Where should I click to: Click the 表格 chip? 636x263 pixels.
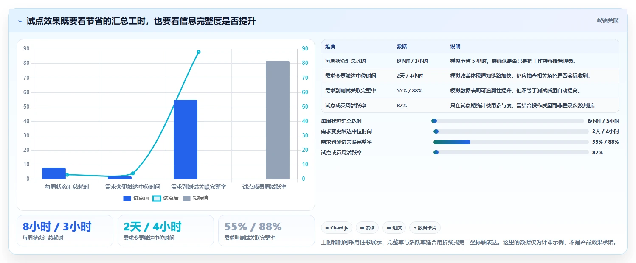(x=367, y=228)
